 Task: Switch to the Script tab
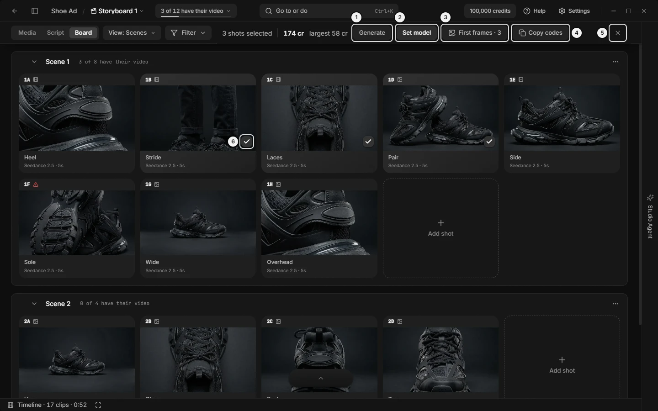(x=55, y=33)
